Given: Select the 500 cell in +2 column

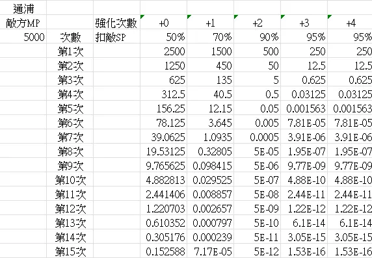Looking at the screenshot, I should (x=257, y=51).
